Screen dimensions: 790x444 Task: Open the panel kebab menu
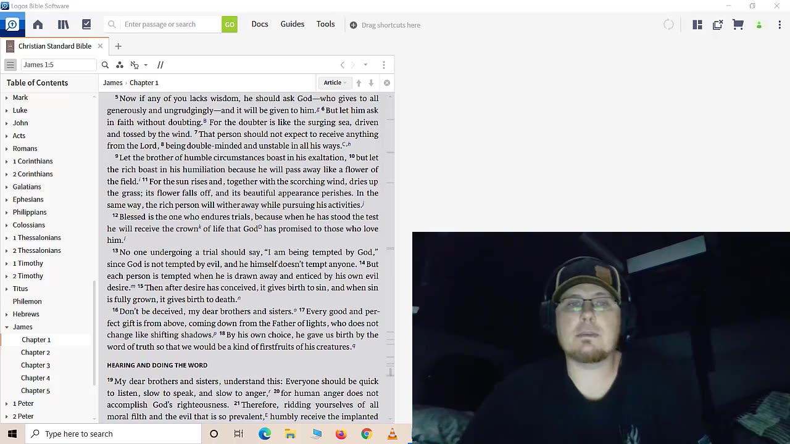point(383,65)
